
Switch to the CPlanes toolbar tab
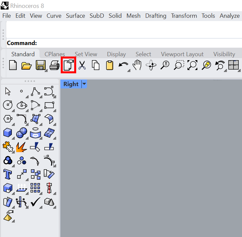(55, 54)
